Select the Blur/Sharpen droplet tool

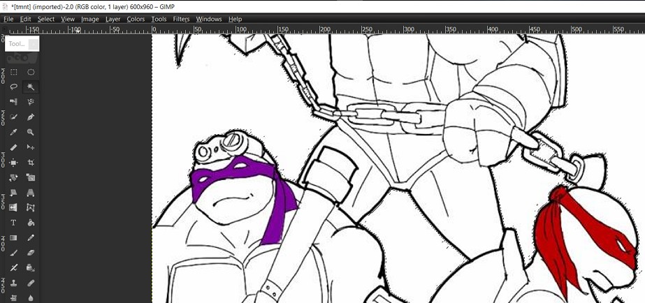[31, 297]
